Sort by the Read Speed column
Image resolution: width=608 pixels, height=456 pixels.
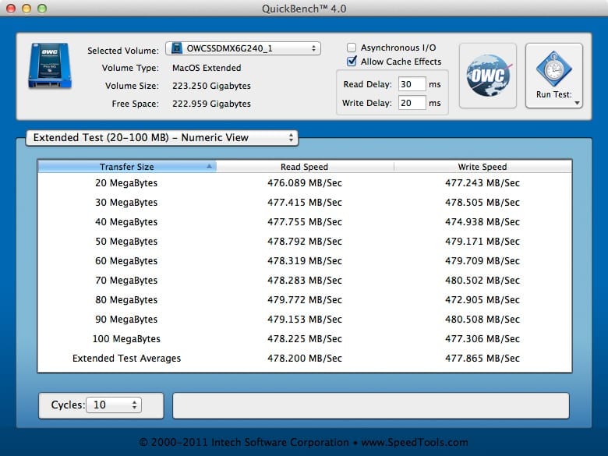click(304, 167)
